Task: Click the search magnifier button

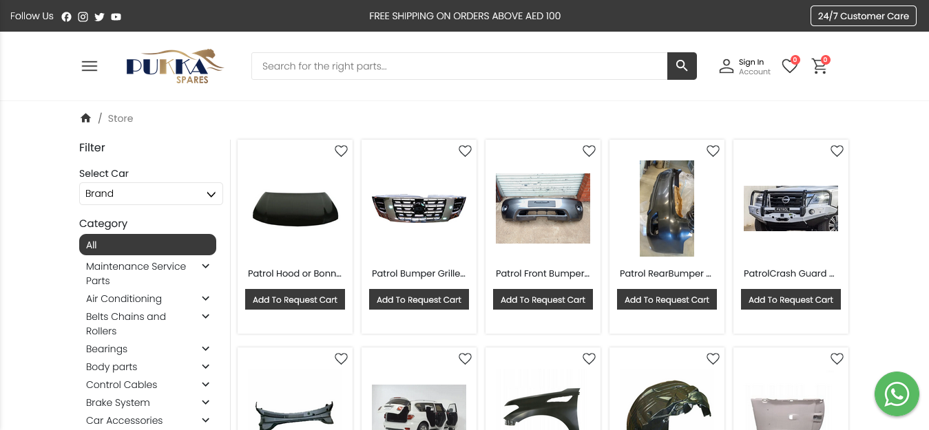Action: [682, 66]
